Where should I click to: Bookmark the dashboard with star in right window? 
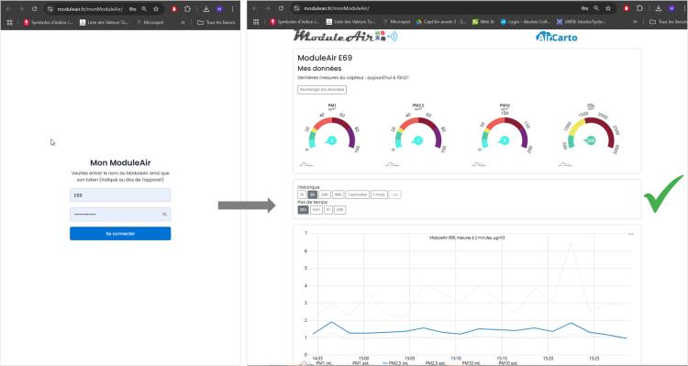[x=608, y=8]
